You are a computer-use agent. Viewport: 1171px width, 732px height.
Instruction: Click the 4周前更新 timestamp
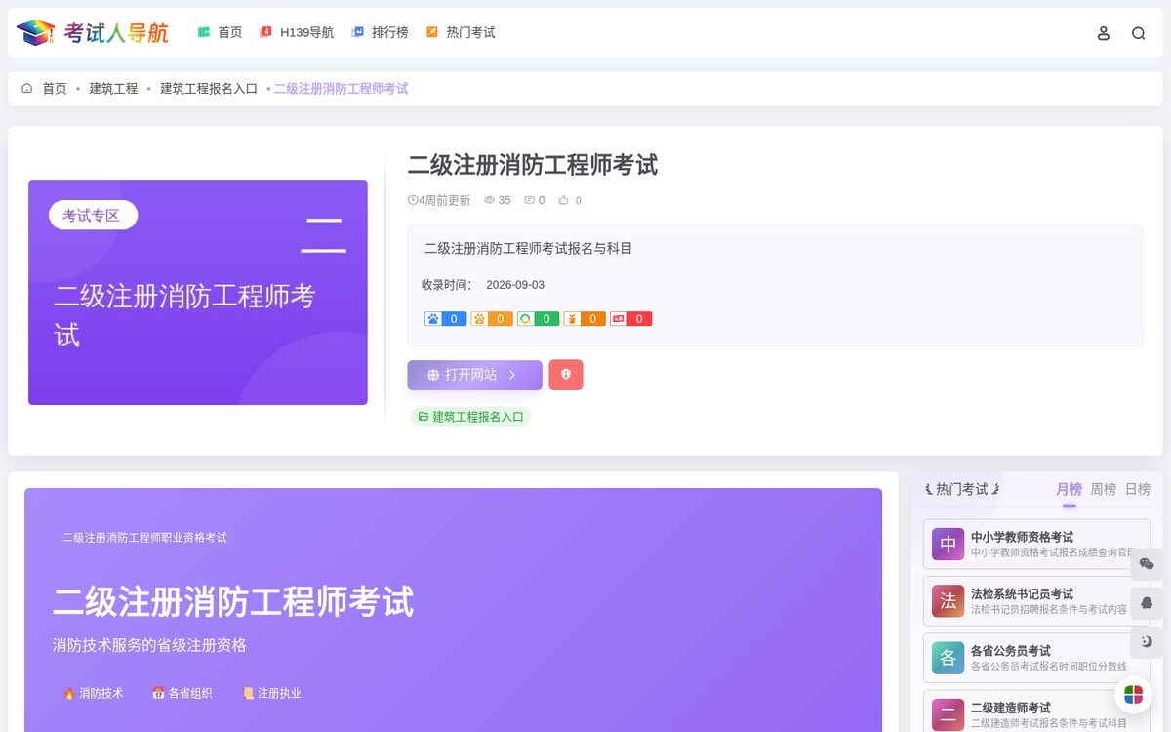click(439, 200)
